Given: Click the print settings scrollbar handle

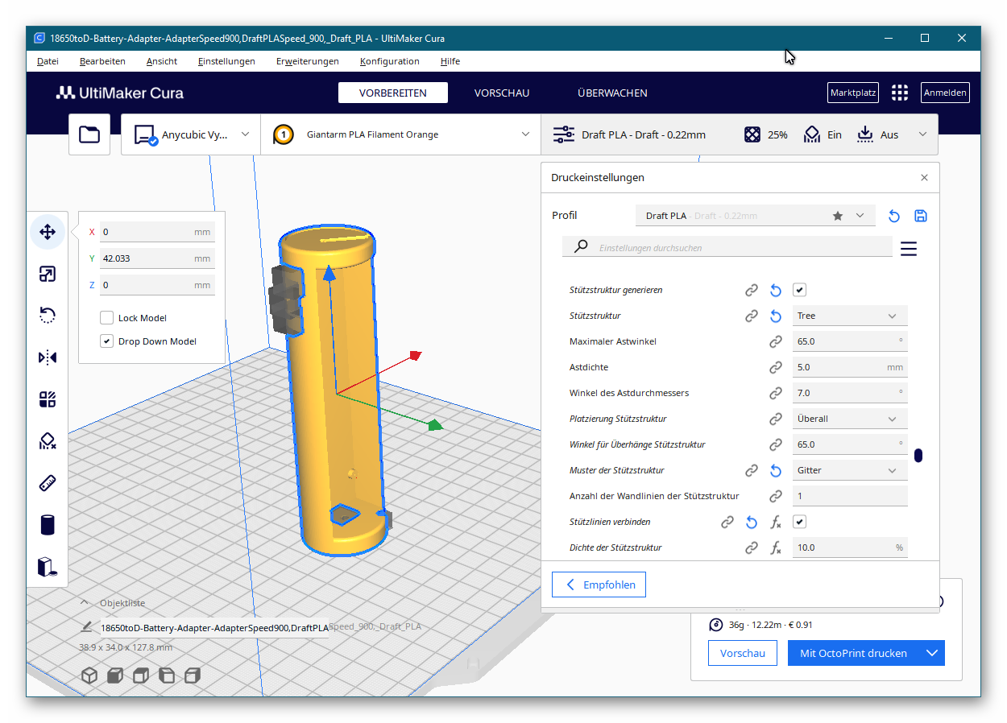Looking at the screenshot, I should [x=918, y=456].
